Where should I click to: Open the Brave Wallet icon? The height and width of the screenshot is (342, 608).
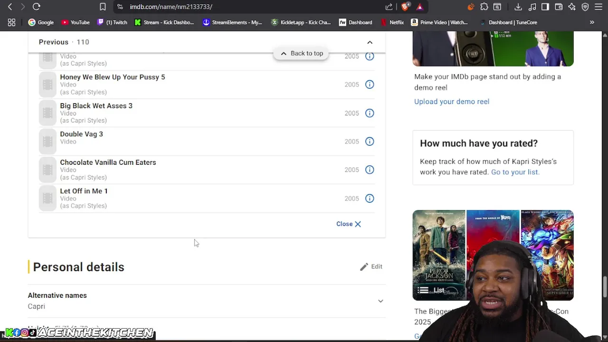tap(559, 7)
